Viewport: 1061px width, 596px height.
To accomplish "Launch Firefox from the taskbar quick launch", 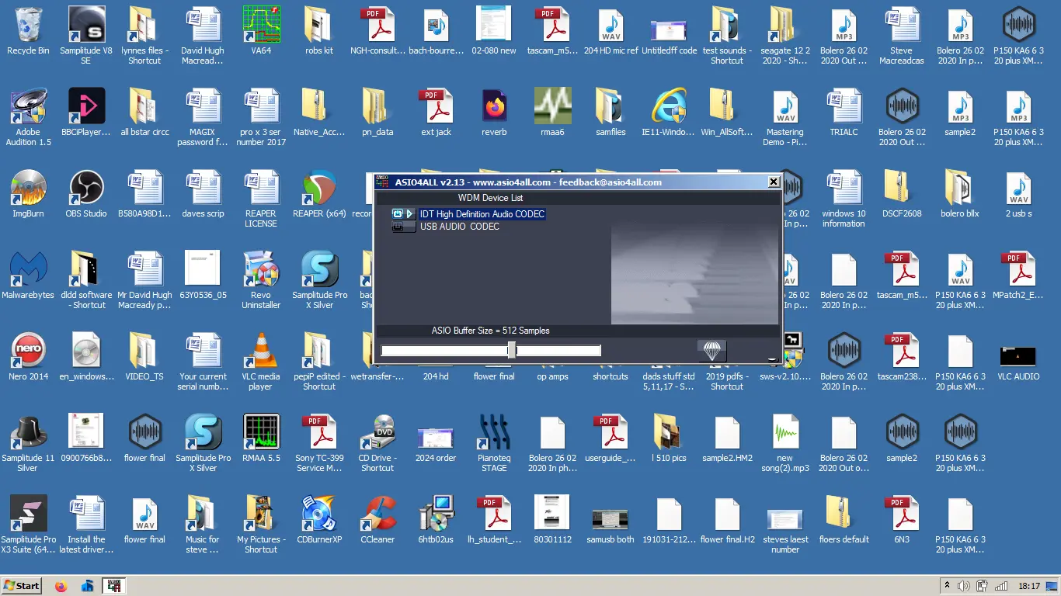I will pos(61,586).
